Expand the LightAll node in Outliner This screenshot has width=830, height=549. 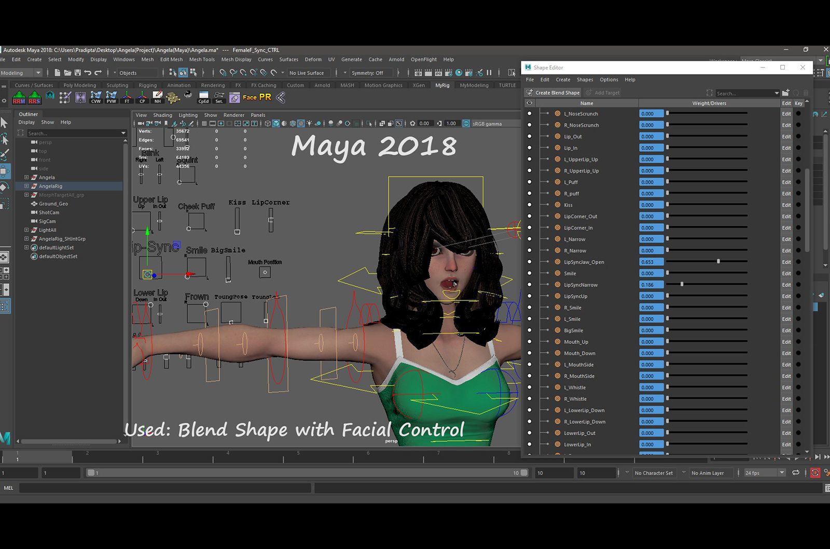point(26,230)
